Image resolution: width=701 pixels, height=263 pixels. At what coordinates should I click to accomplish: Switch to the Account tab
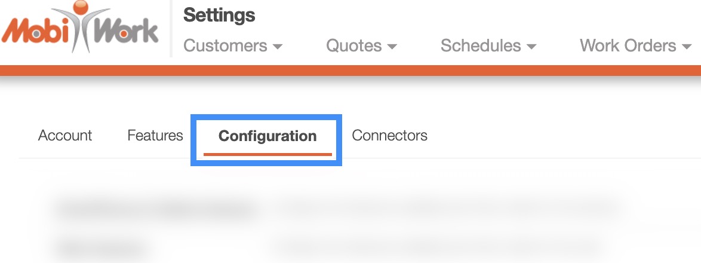pyautogui.click(x=65, y=136)
